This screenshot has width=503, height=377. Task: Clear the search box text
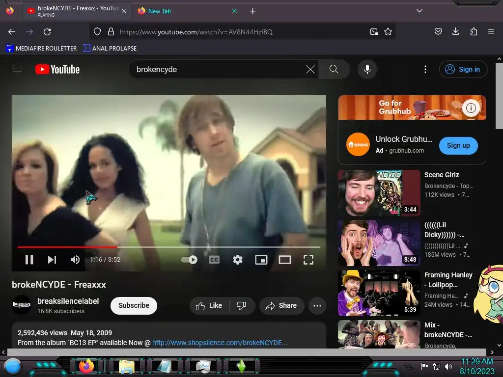point(310,69)
